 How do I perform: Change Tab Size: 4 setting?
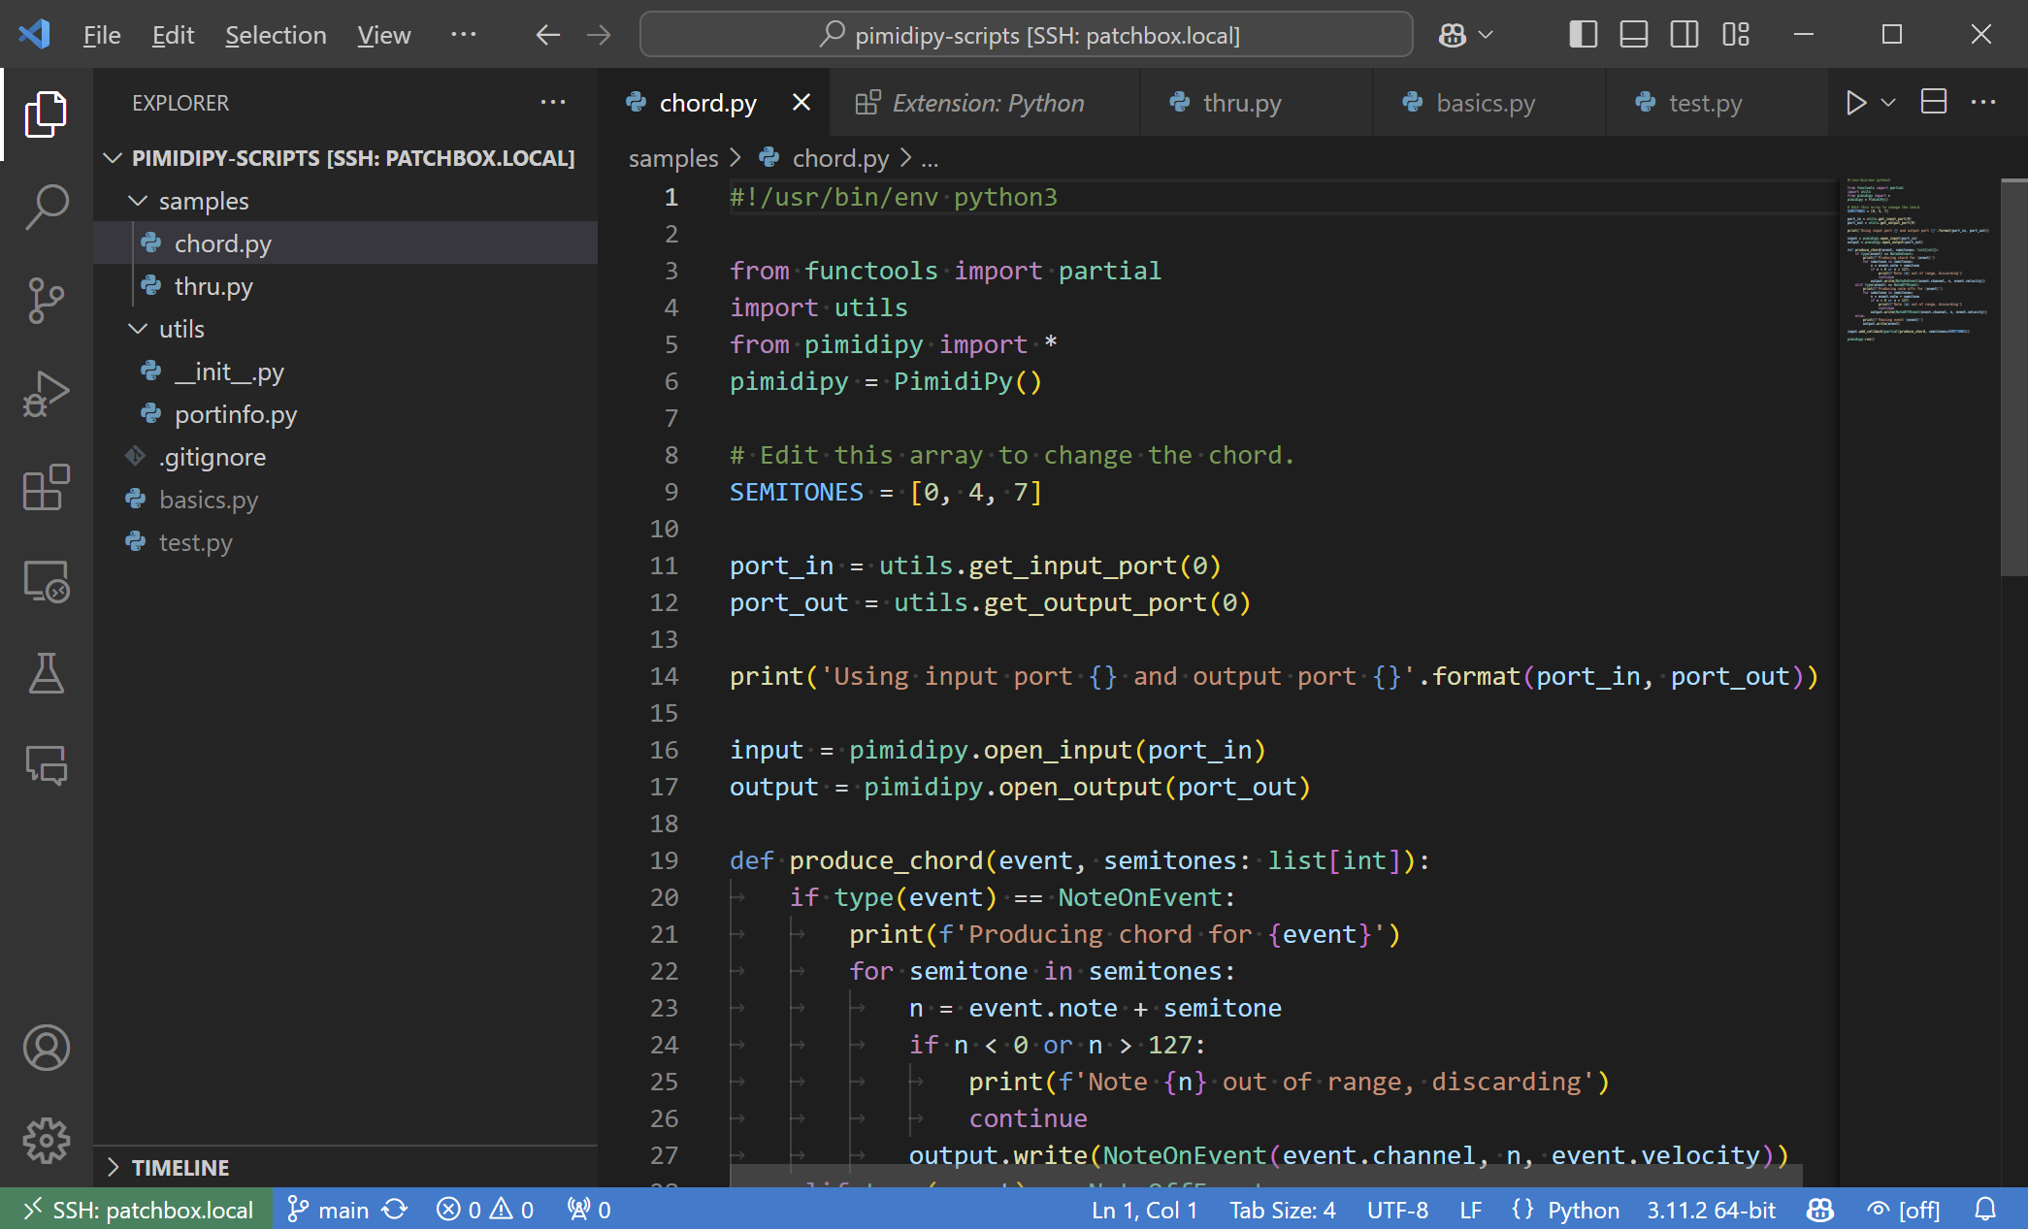coord(1283,1210)
